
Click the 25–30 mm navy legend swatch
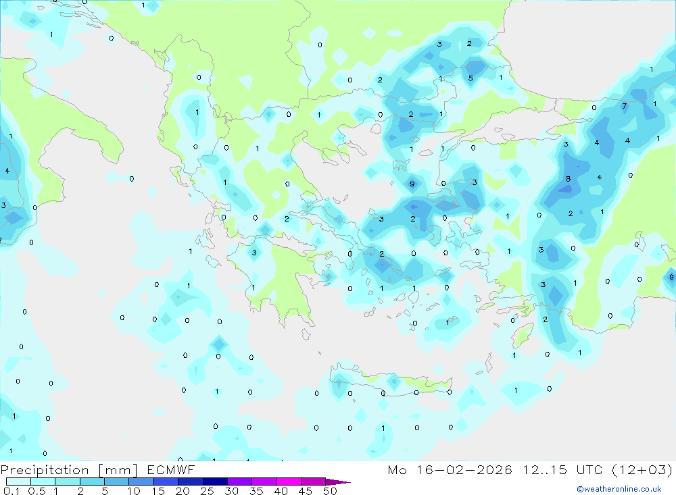coord(215,481)
